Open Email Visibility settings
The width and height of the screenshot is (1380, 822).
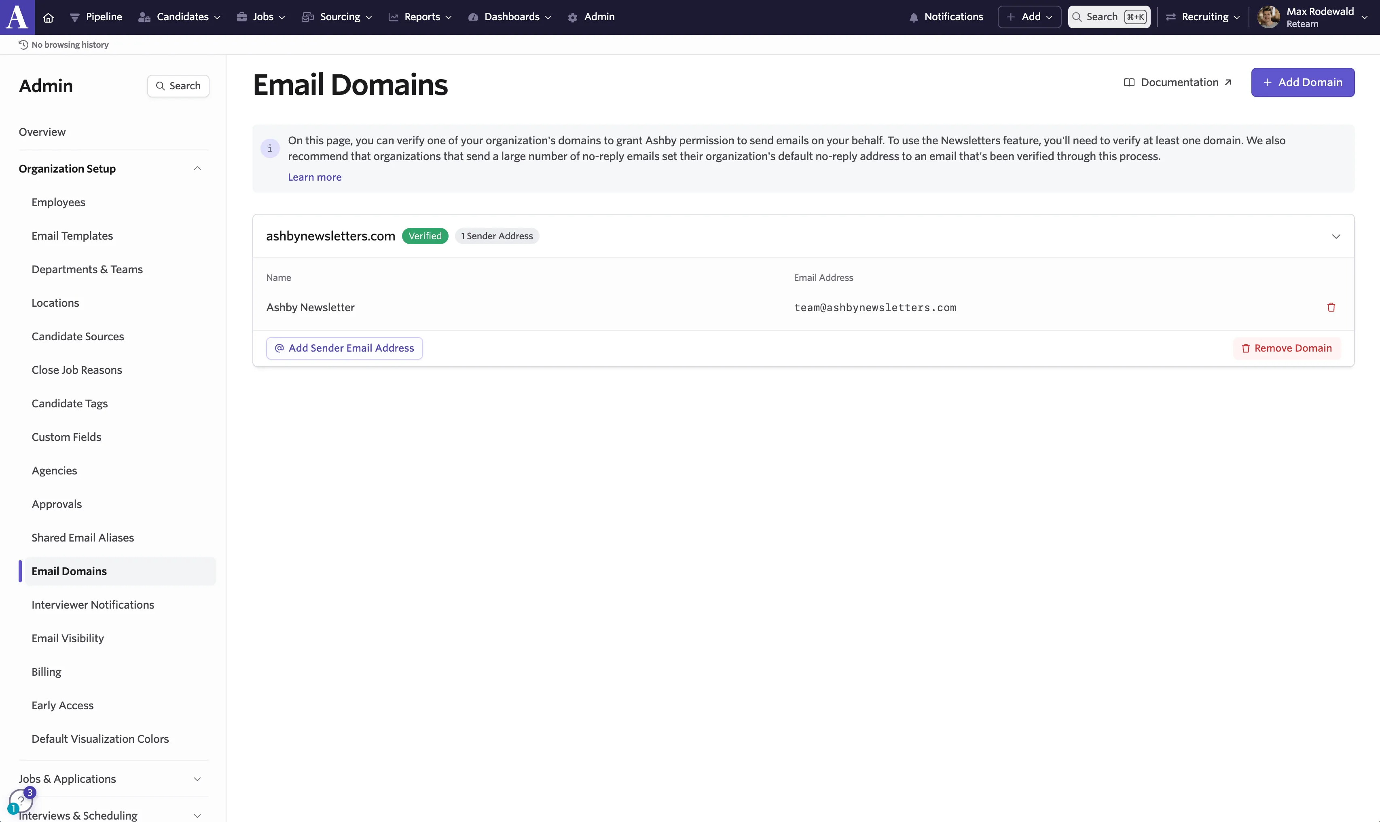68,639
